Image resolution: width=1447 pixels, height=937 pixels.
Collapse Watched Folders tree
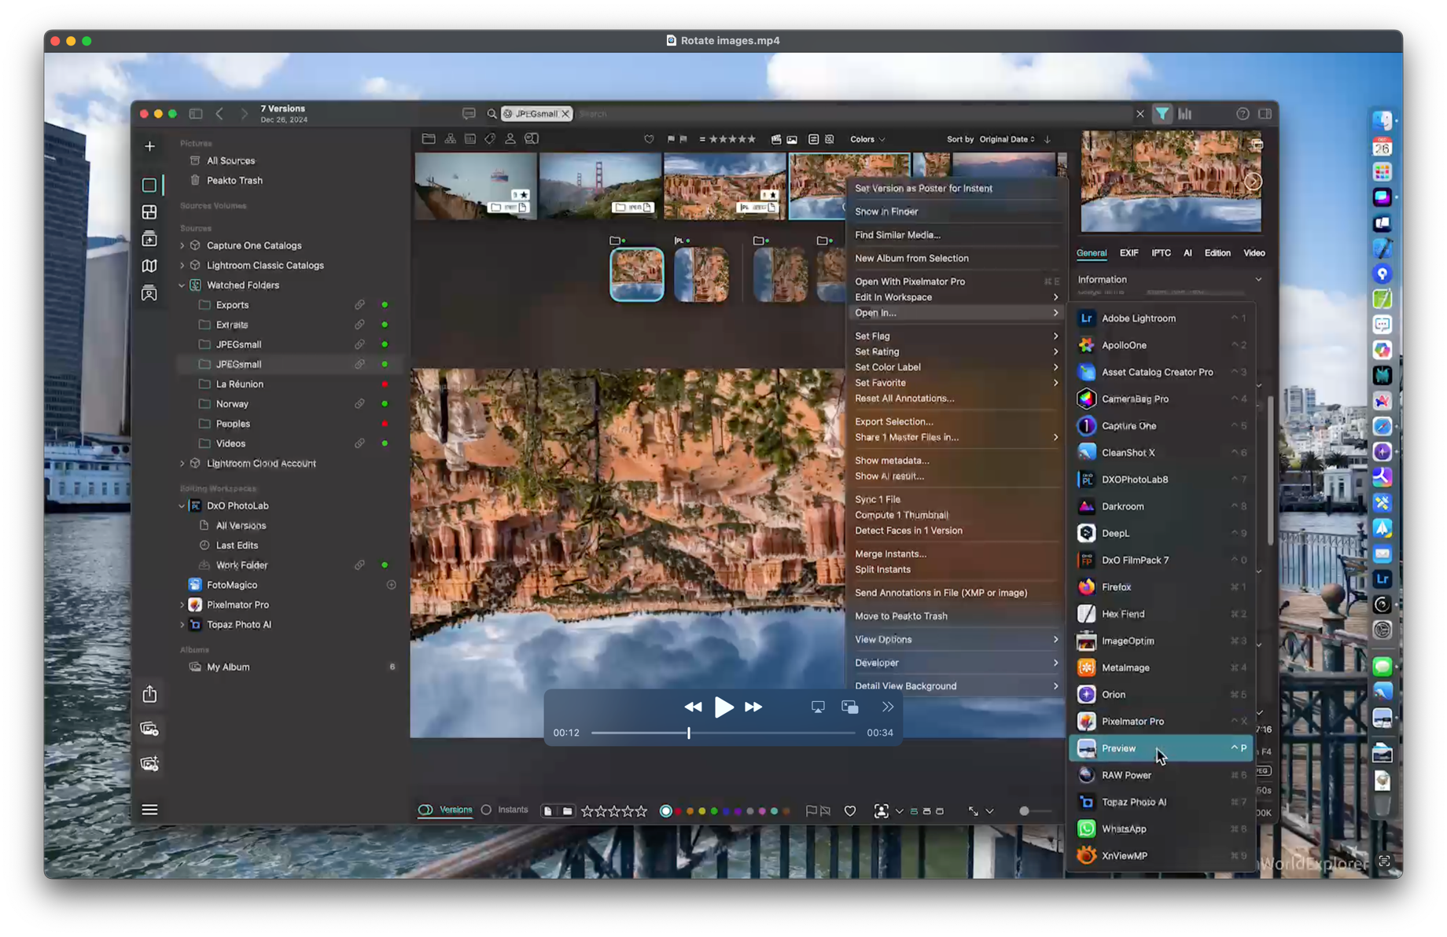[x=182, y=285]
